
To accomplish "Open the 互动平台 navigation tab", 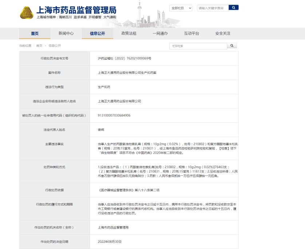I will 191,33.
